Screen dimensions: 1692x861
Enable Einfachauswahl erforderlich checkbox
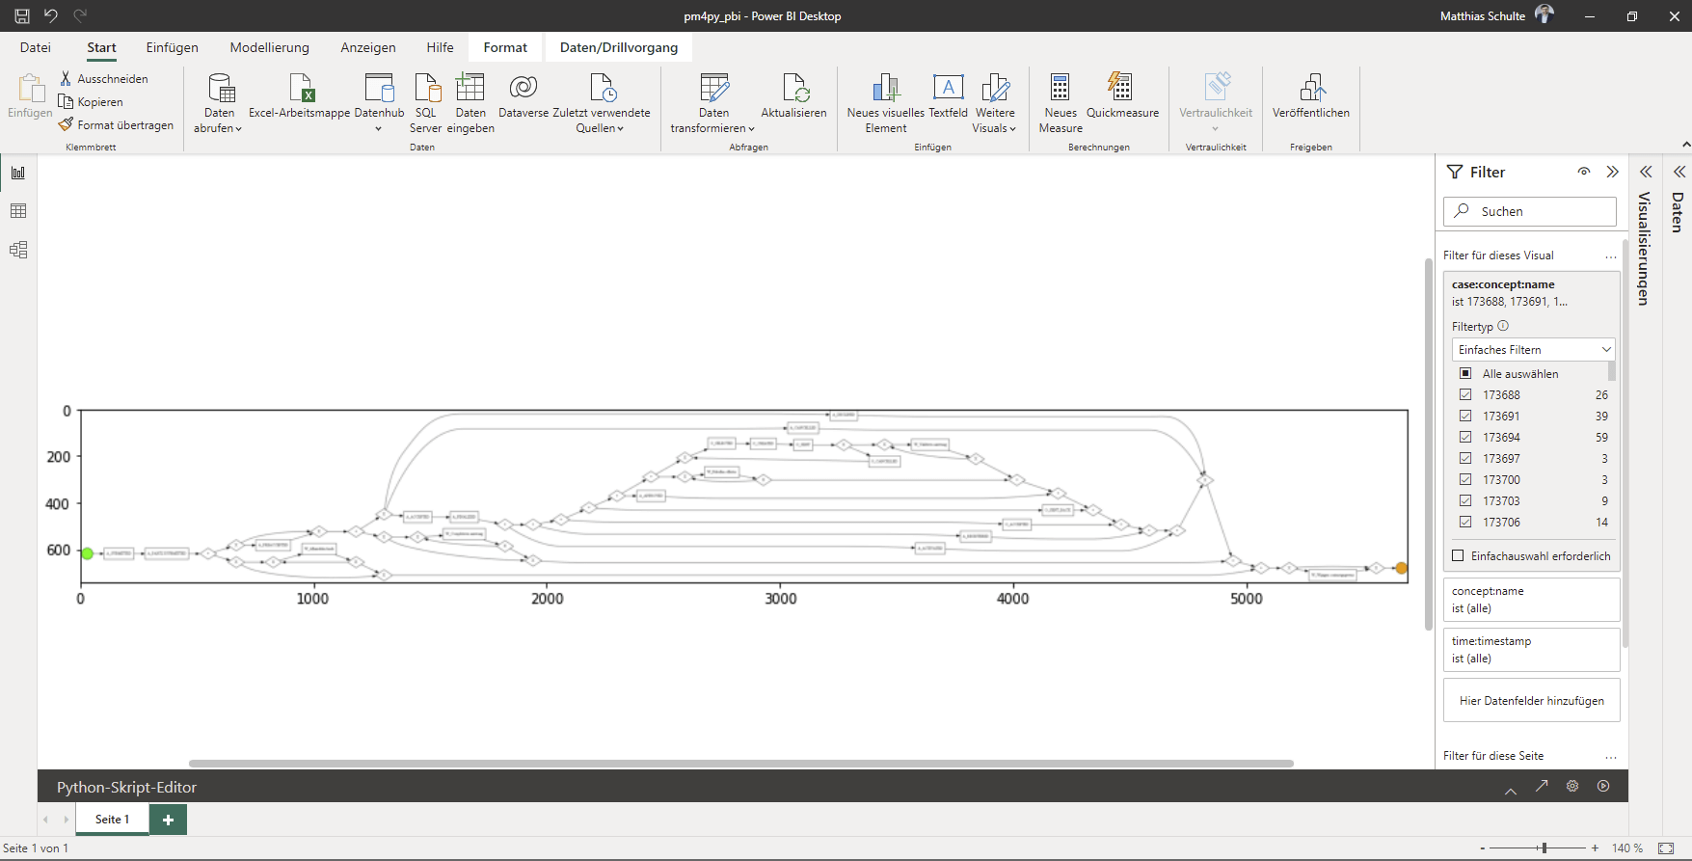1458,556
